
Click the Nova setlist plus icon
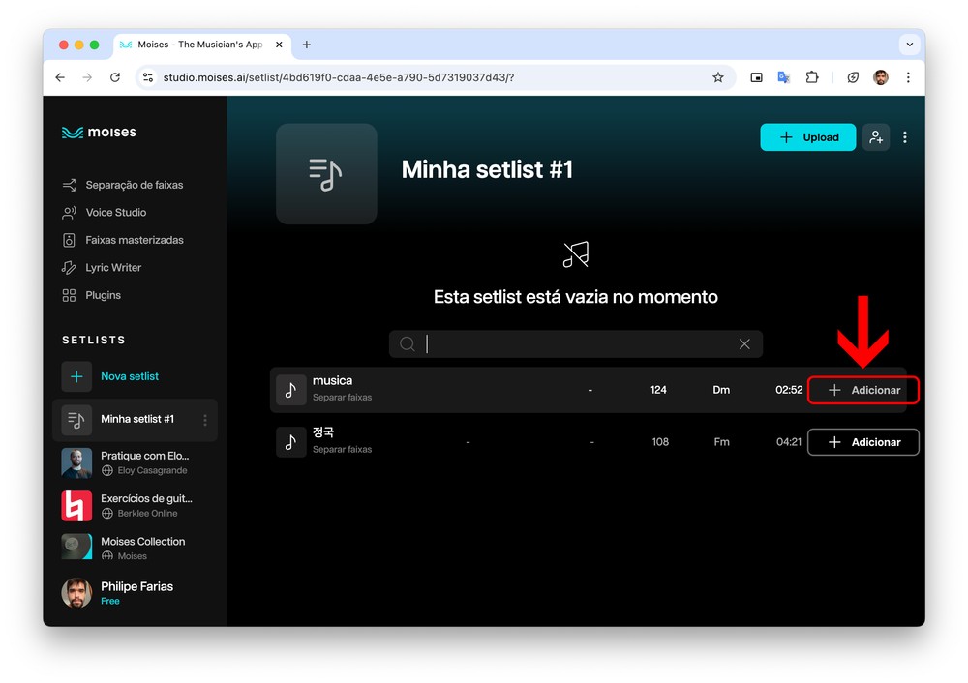(x=76, y=376)
